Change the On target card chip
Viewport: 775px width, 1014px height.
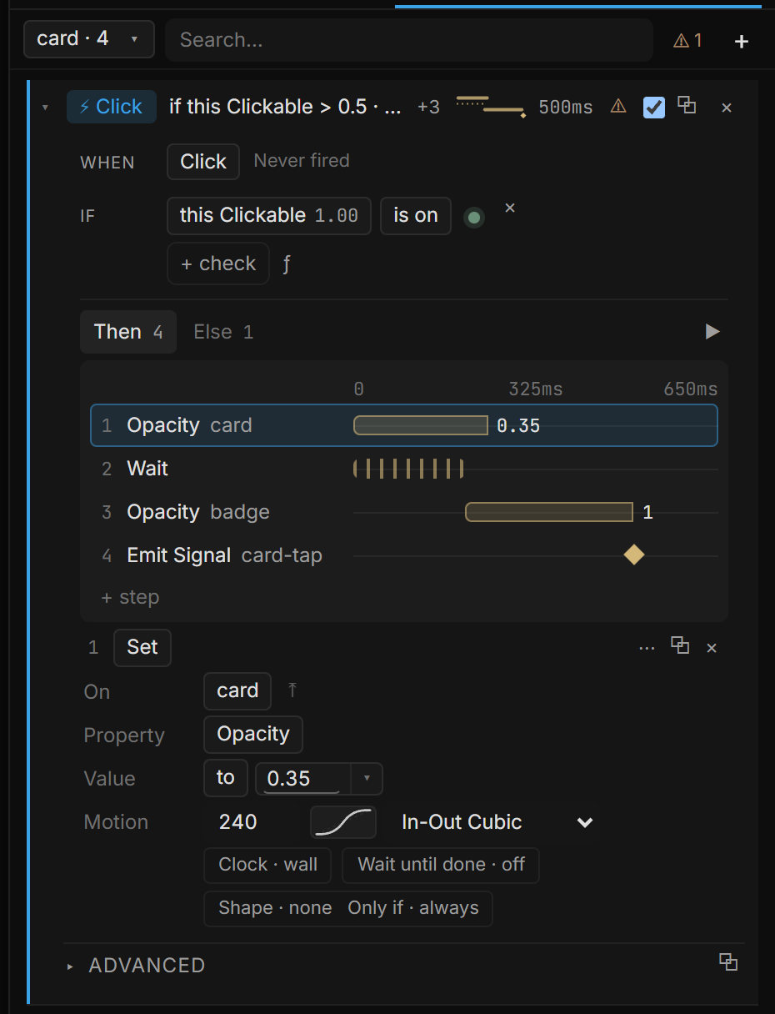pos(237,691)
